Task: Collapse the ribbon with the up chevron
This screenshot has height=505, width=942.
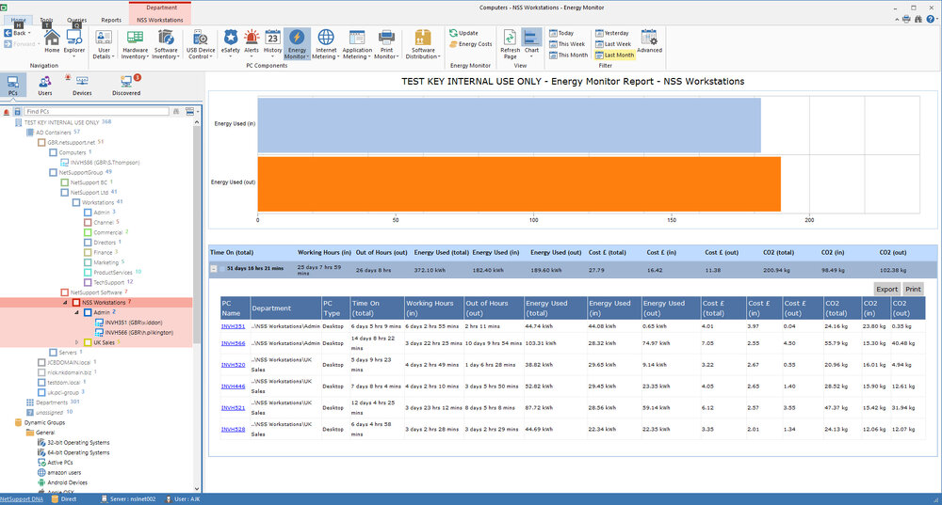Action: point(897,20)
